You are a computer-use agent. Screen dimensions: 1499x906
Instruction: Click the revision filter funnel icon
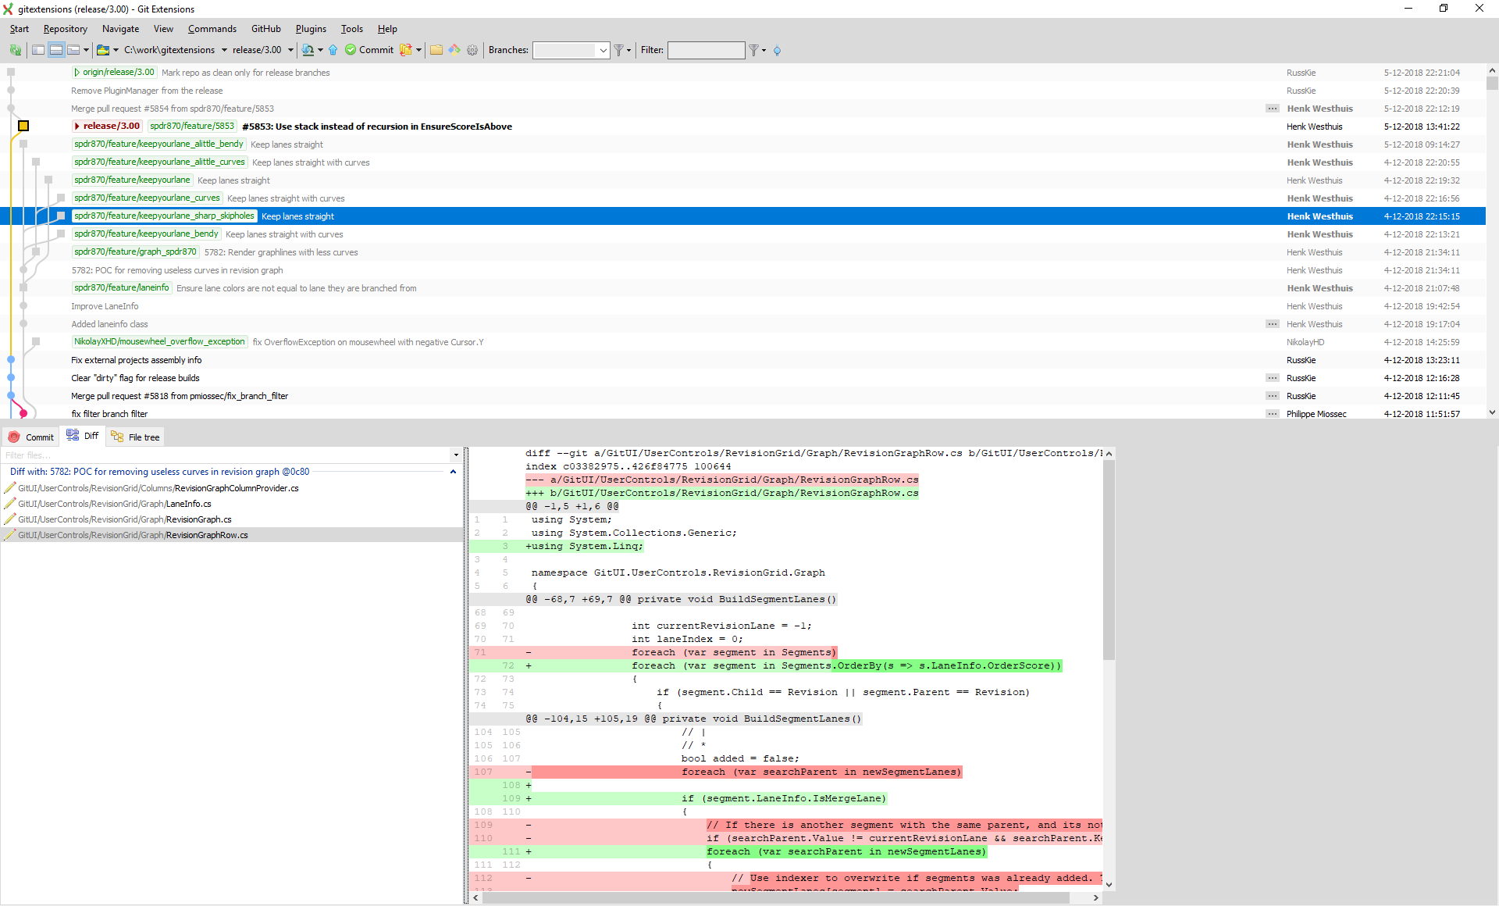[x=754, y=50]
